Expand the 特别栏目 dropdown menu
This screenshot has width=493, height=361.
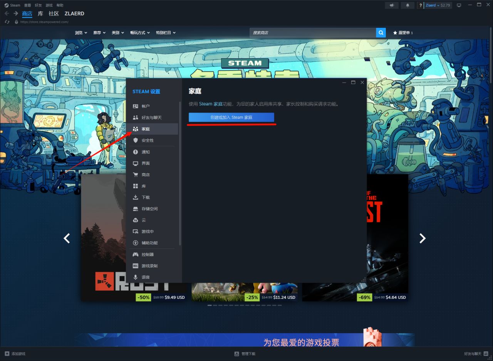pos(166,33)
